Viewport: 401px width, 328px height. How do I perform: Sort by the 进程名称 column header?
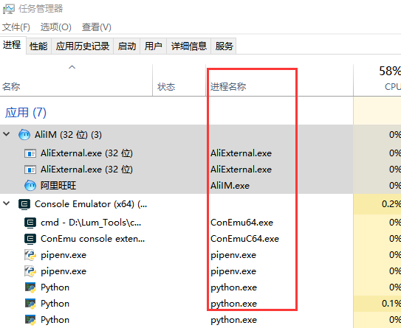coord(280,80)
